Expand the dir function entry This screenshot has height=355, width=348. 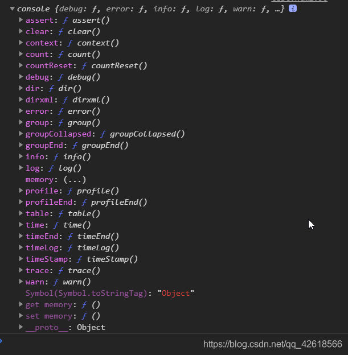click(21, 88)
